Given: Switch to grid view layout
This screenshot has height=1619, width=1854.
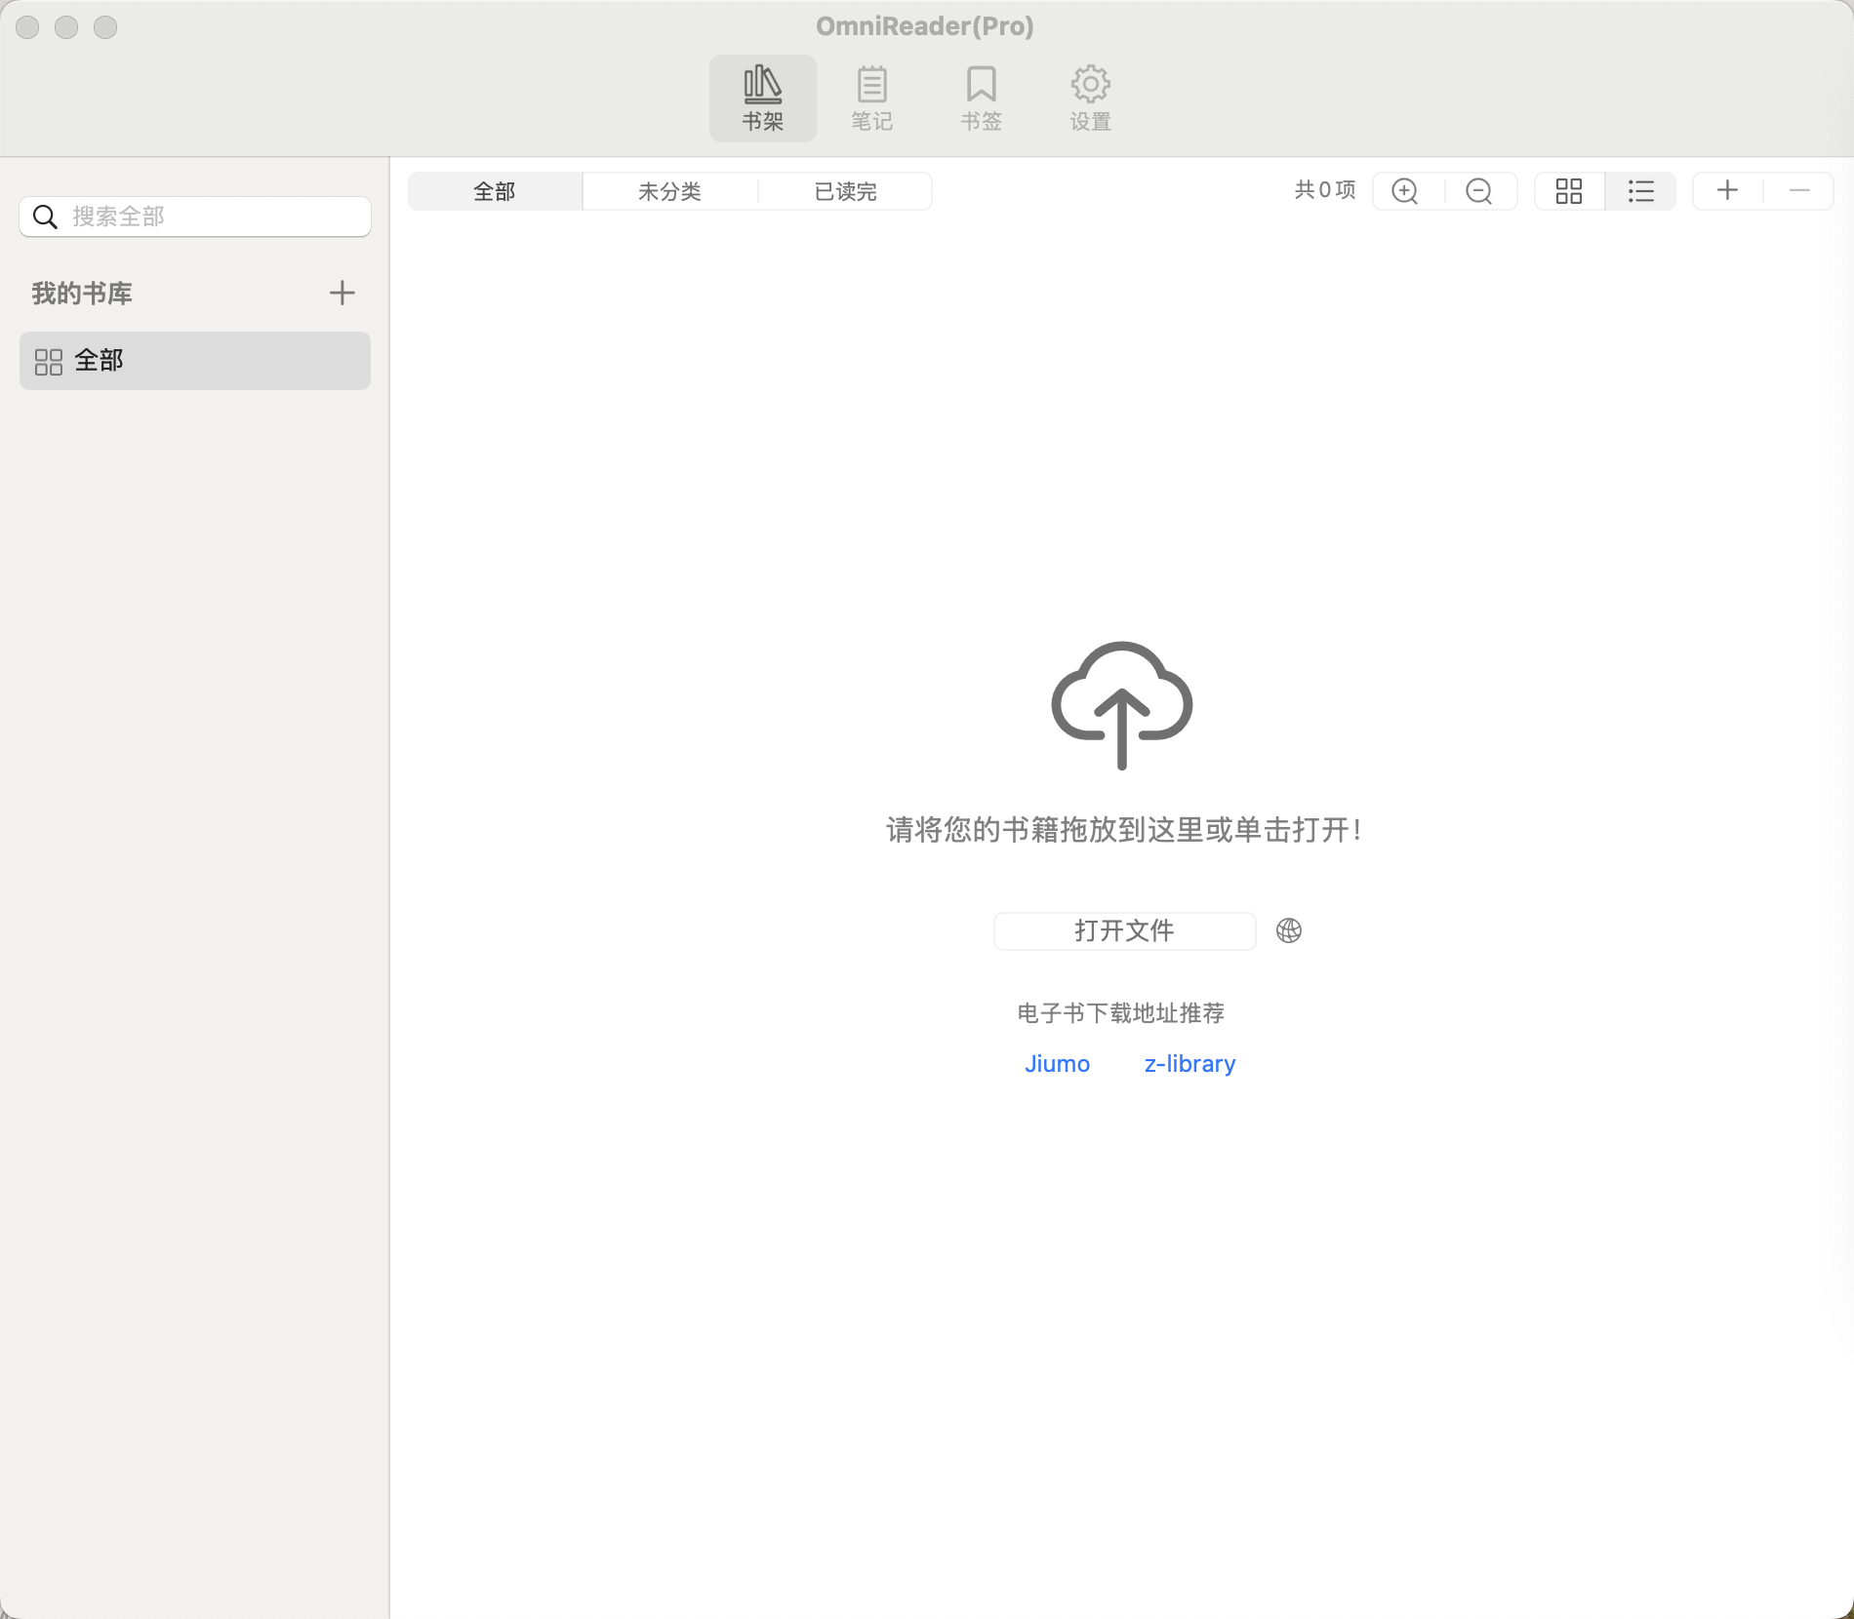Looking at the screenshot, I should (x=1569, y=191).
